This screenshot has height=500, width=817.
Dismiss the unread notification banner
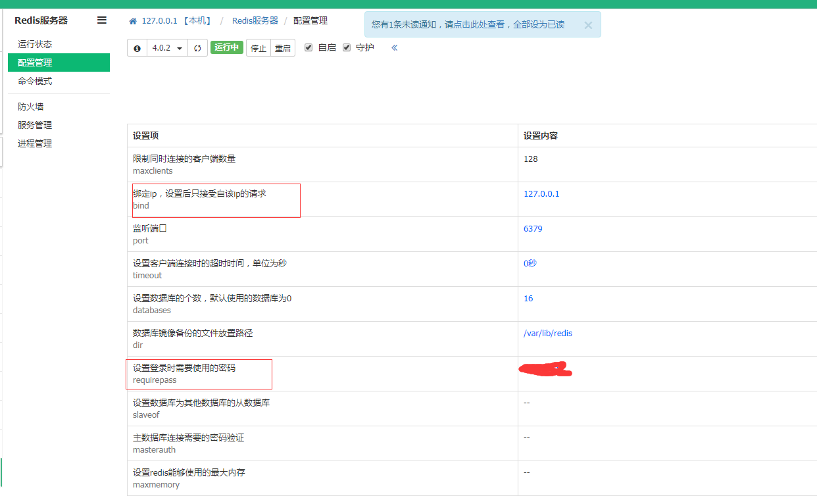coord(588,25)
